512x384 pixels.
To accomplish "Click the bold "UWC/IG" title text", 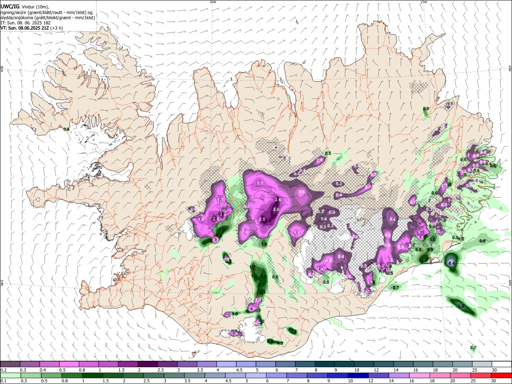I will pos(10,6).
